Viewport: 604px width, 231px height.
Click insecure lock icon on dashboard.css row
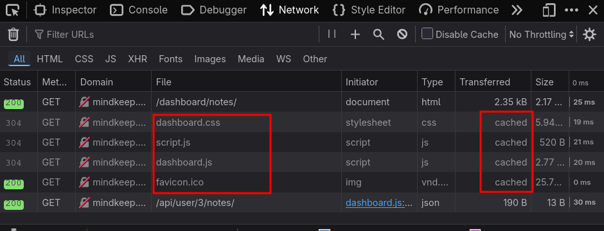click(84, 122)
